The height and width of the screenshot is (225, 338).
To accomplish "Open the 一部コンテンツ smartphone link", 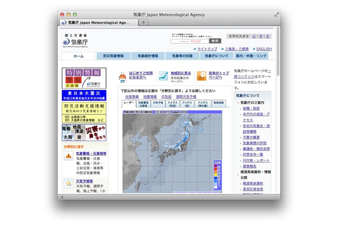I will tap(252, 74).
